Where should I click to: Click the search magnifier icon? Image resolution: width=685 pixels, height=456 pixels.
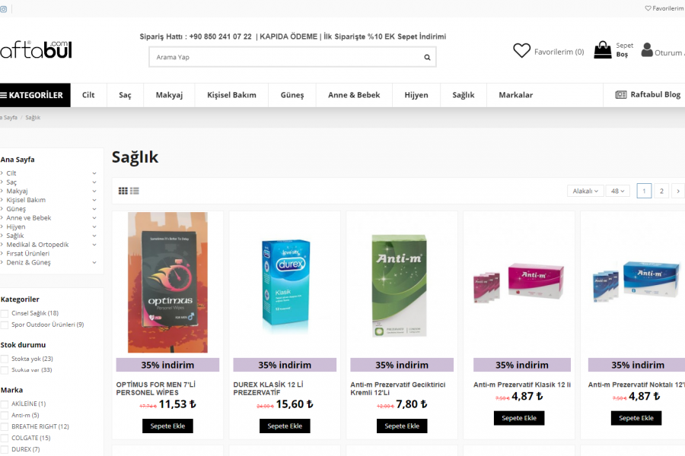[x=427, y=57]
